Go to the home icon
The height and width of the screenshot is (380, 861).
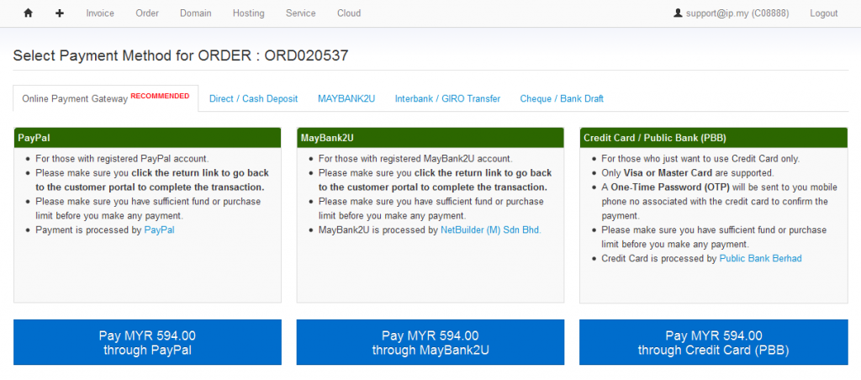[x=28, y=13]
